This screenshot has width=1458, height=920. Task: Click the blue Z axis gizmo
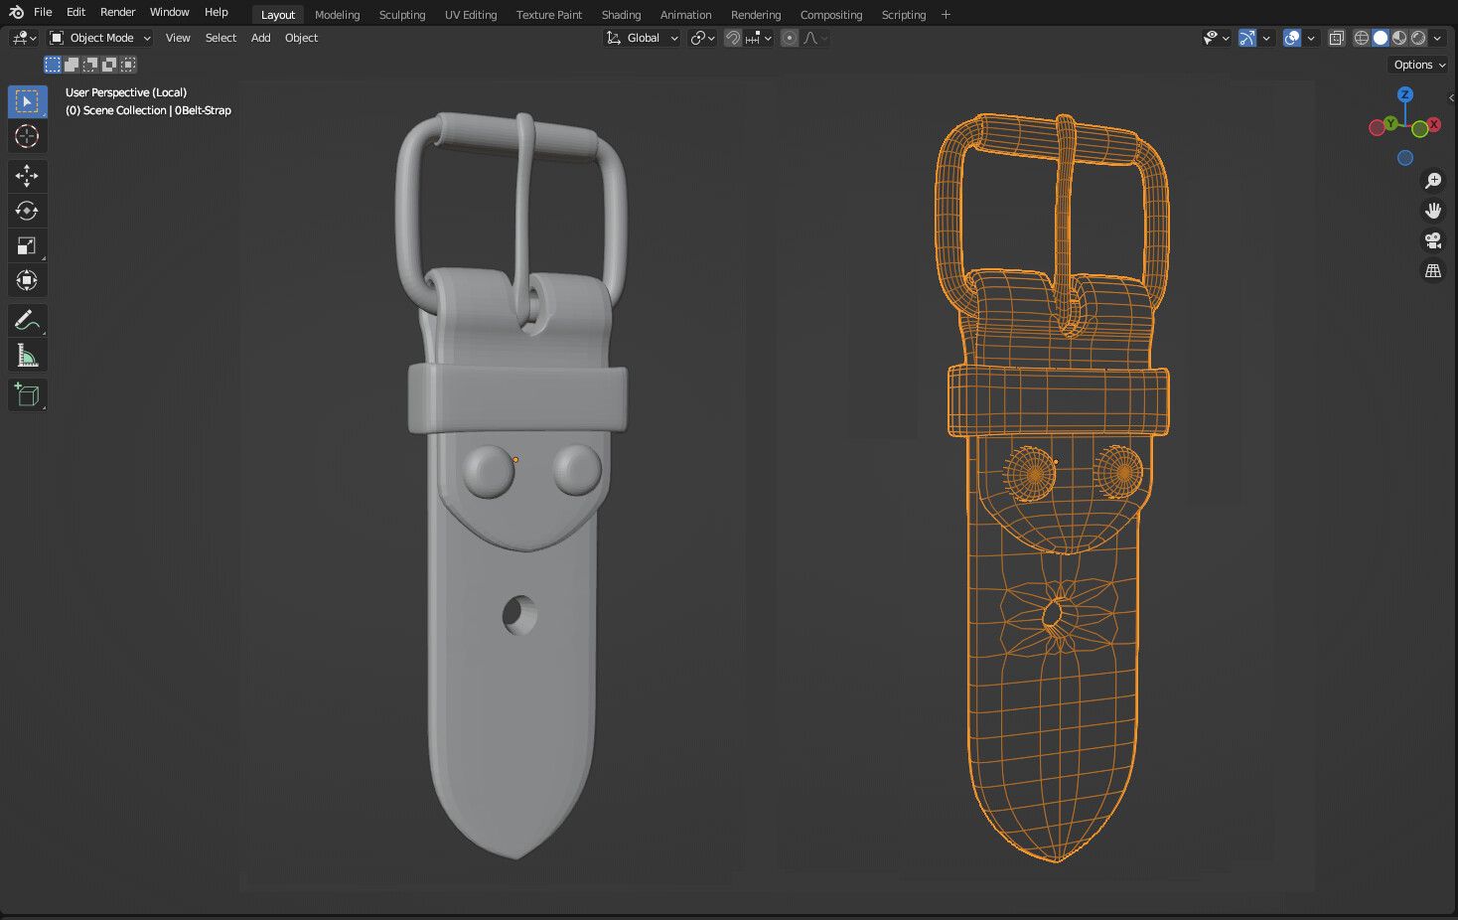point(1405,94)
